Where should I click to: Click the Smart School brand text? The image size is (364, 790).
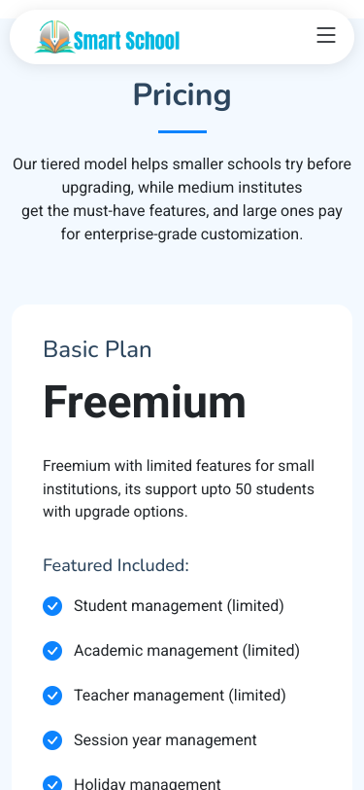tap(127, 40)
